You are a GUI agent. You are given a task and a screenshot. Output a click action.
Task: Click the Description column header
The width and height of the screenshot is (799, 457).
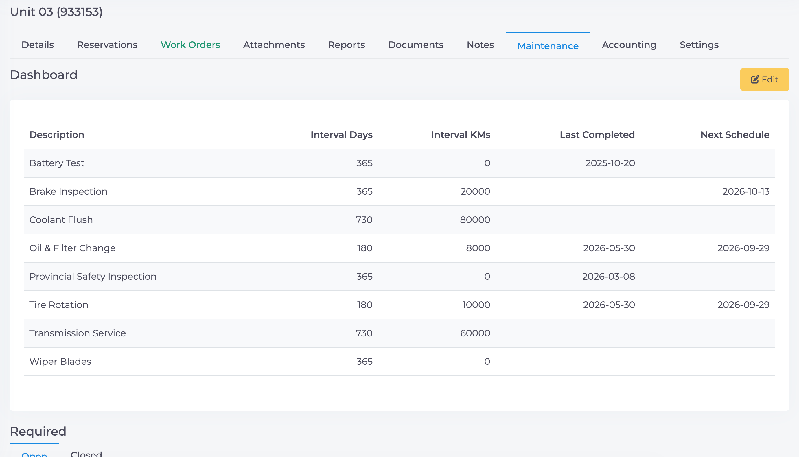pyautogui.click(x=57, y=135)
